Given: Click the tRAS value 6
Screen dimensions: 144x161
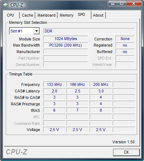Looking at the screenshot, I should (54, 110).
